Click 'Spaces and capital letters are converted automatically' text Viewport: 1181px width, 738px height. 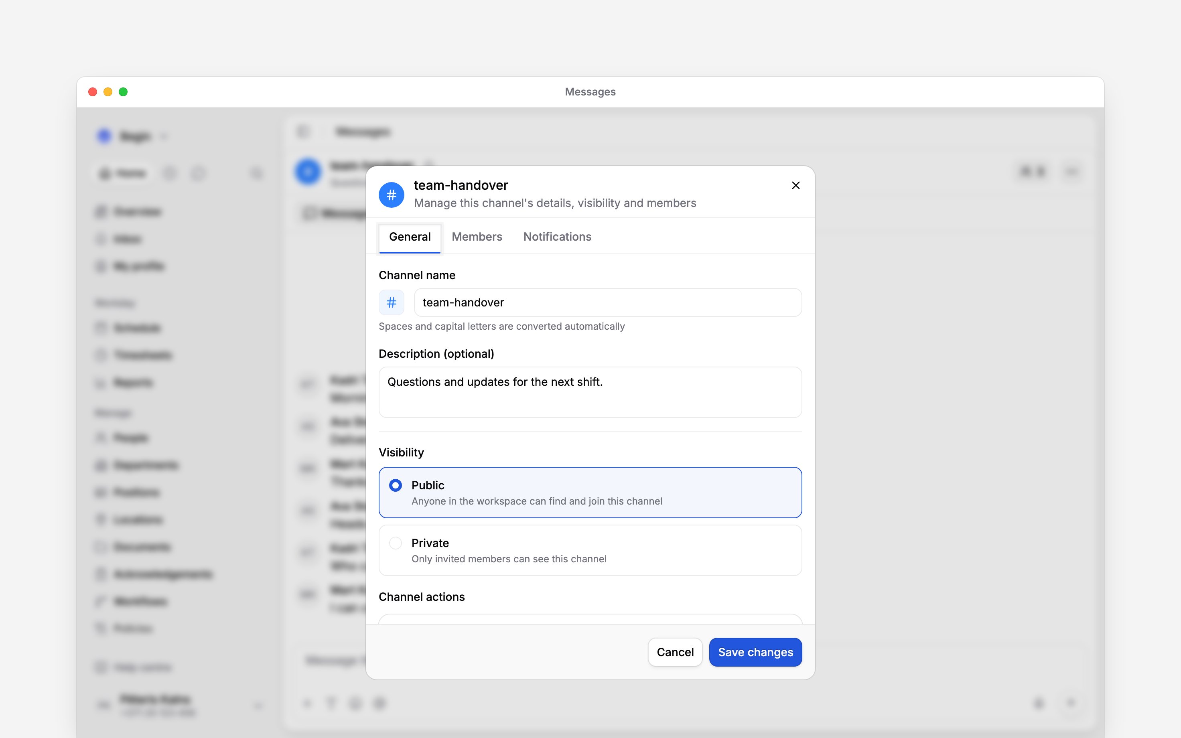(502, 326)
